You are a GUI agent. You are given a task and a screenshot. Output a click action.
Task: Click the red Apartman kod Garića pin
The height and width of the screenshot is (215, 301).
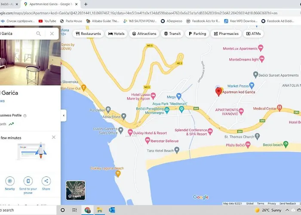218,92
